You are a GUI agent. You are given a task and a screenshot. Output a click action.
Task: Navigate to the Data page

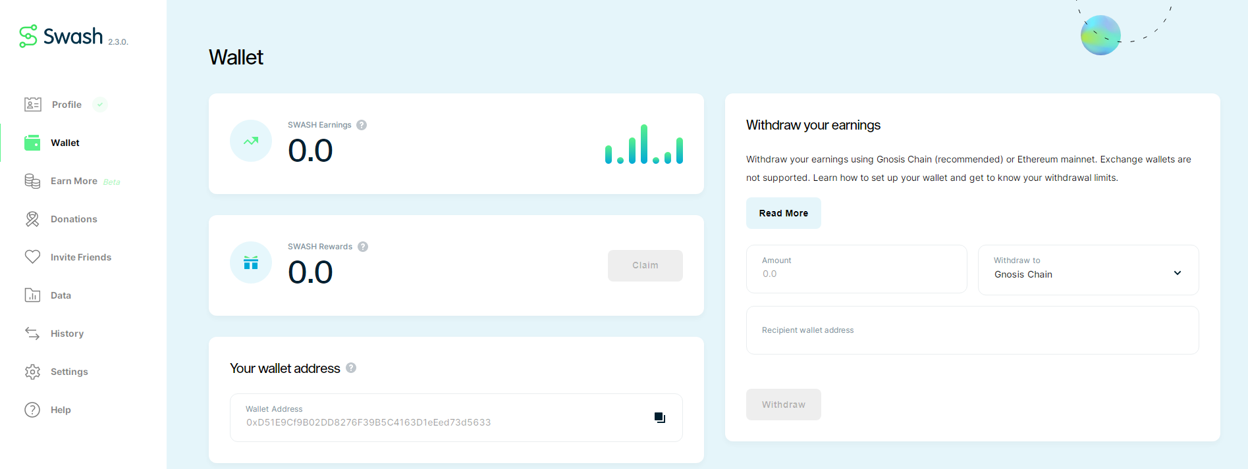click(61, 295)
